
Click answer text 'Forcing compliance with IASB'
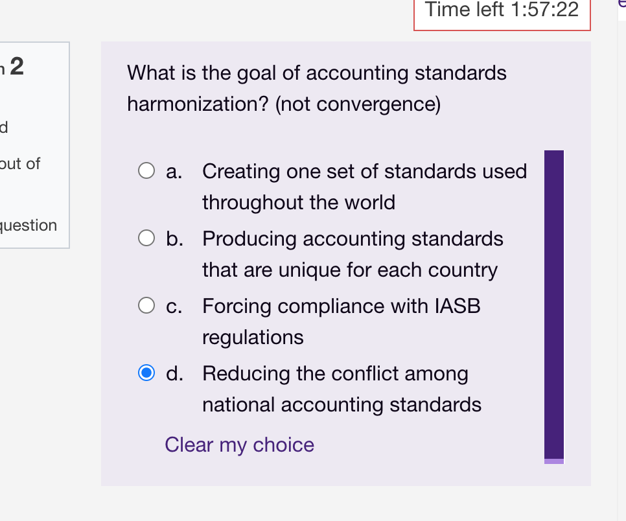341,305
